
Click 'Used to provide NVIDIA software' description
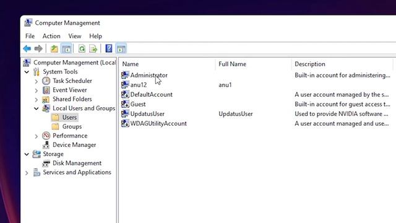point(342,114)
